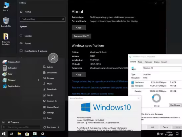
Task: Click the user account avatar picture
Action: tap(53, 58)
